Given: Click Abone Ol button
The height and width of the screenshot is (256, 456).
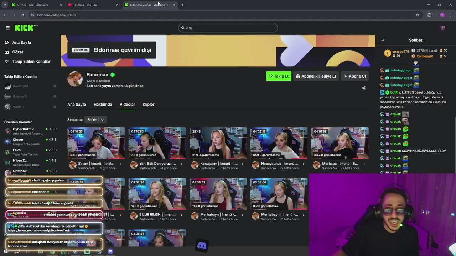Looking at the screenshot, I should click(x=354, y=76).
